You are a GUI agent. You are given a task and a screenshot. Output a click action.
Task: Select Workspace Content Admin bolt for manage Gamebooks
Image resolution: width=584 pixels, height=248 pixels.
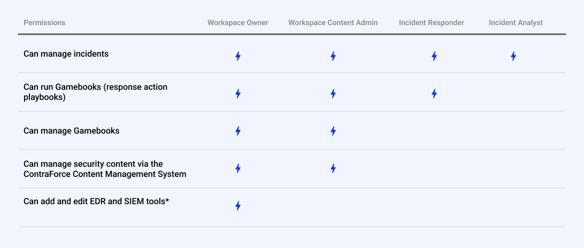(x=333, y=131)
